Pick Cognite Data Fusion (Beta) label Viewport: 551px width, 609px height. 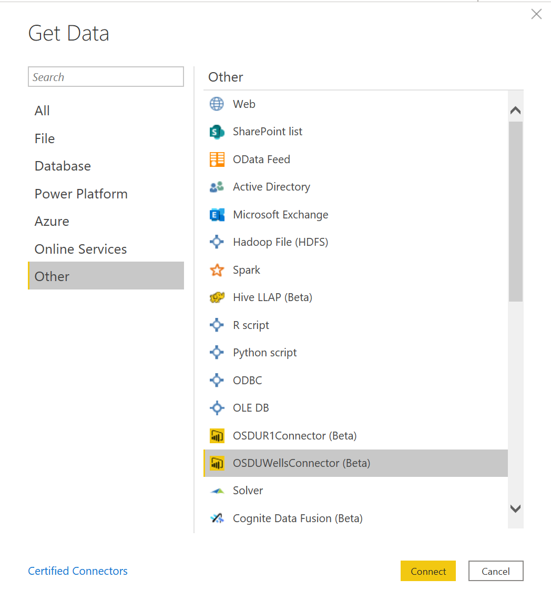pyautogui.click(x=298, y=518)
